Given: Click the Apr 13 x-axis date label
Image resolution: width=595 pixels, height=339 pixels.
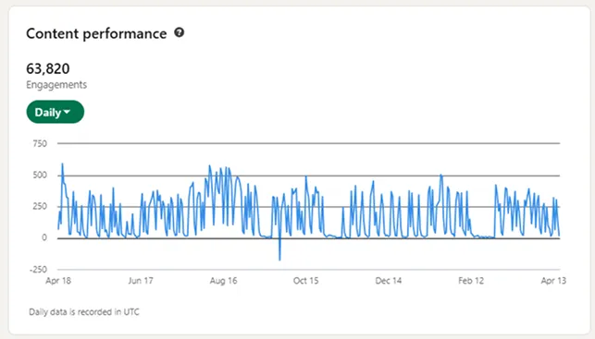Looking at the screenshot, I should pyautogui.click(x=553, y=281).
